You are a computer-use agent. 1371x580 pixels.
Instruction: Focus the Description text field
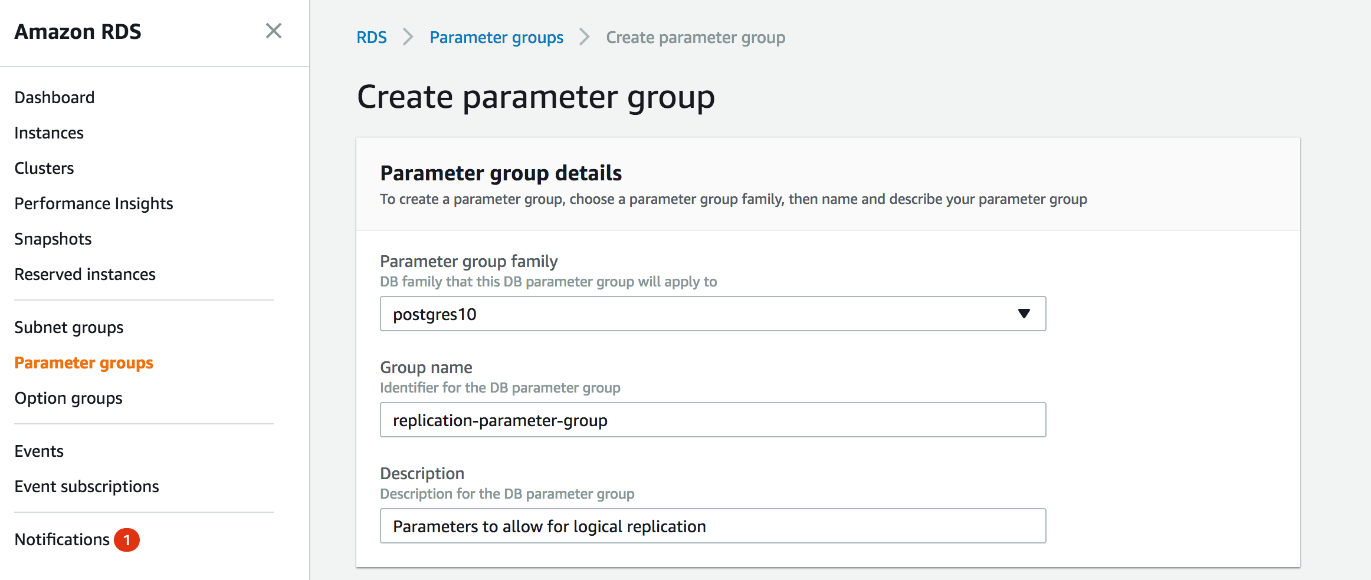pos(713,526)
